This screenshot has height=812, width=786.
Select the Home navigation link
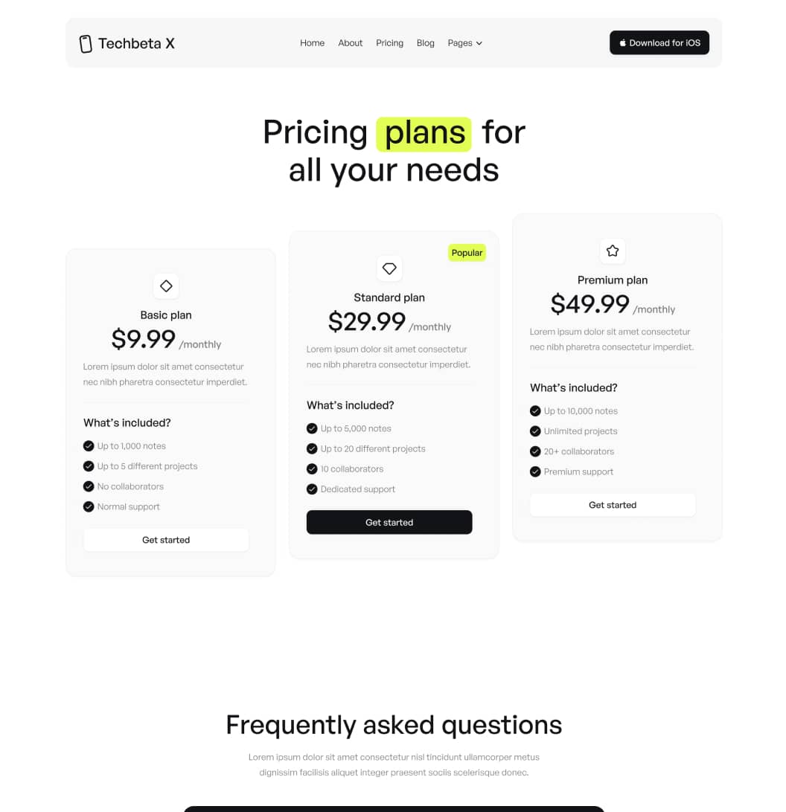point(312,42)
